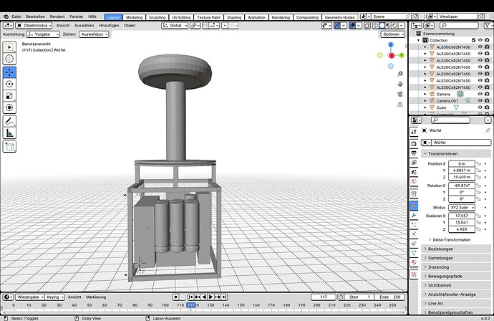Switch to the Shading workspace tab

click(x=234, y=17)
